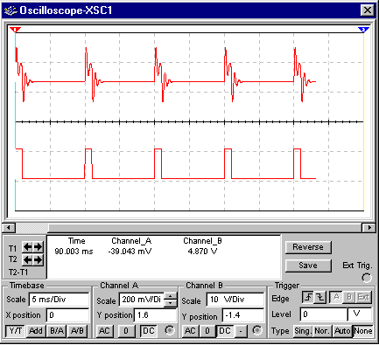Set Channel A coupling to AC
This screenshot has height=345, width=379.
pyautogui.click(x=104, y=331)
